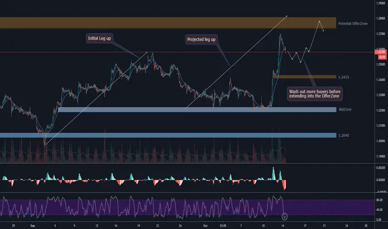Click the 1.27000 price axis value
Image resolution: width=388 pixels, height=229 pixels.
(x=381, y=34)
